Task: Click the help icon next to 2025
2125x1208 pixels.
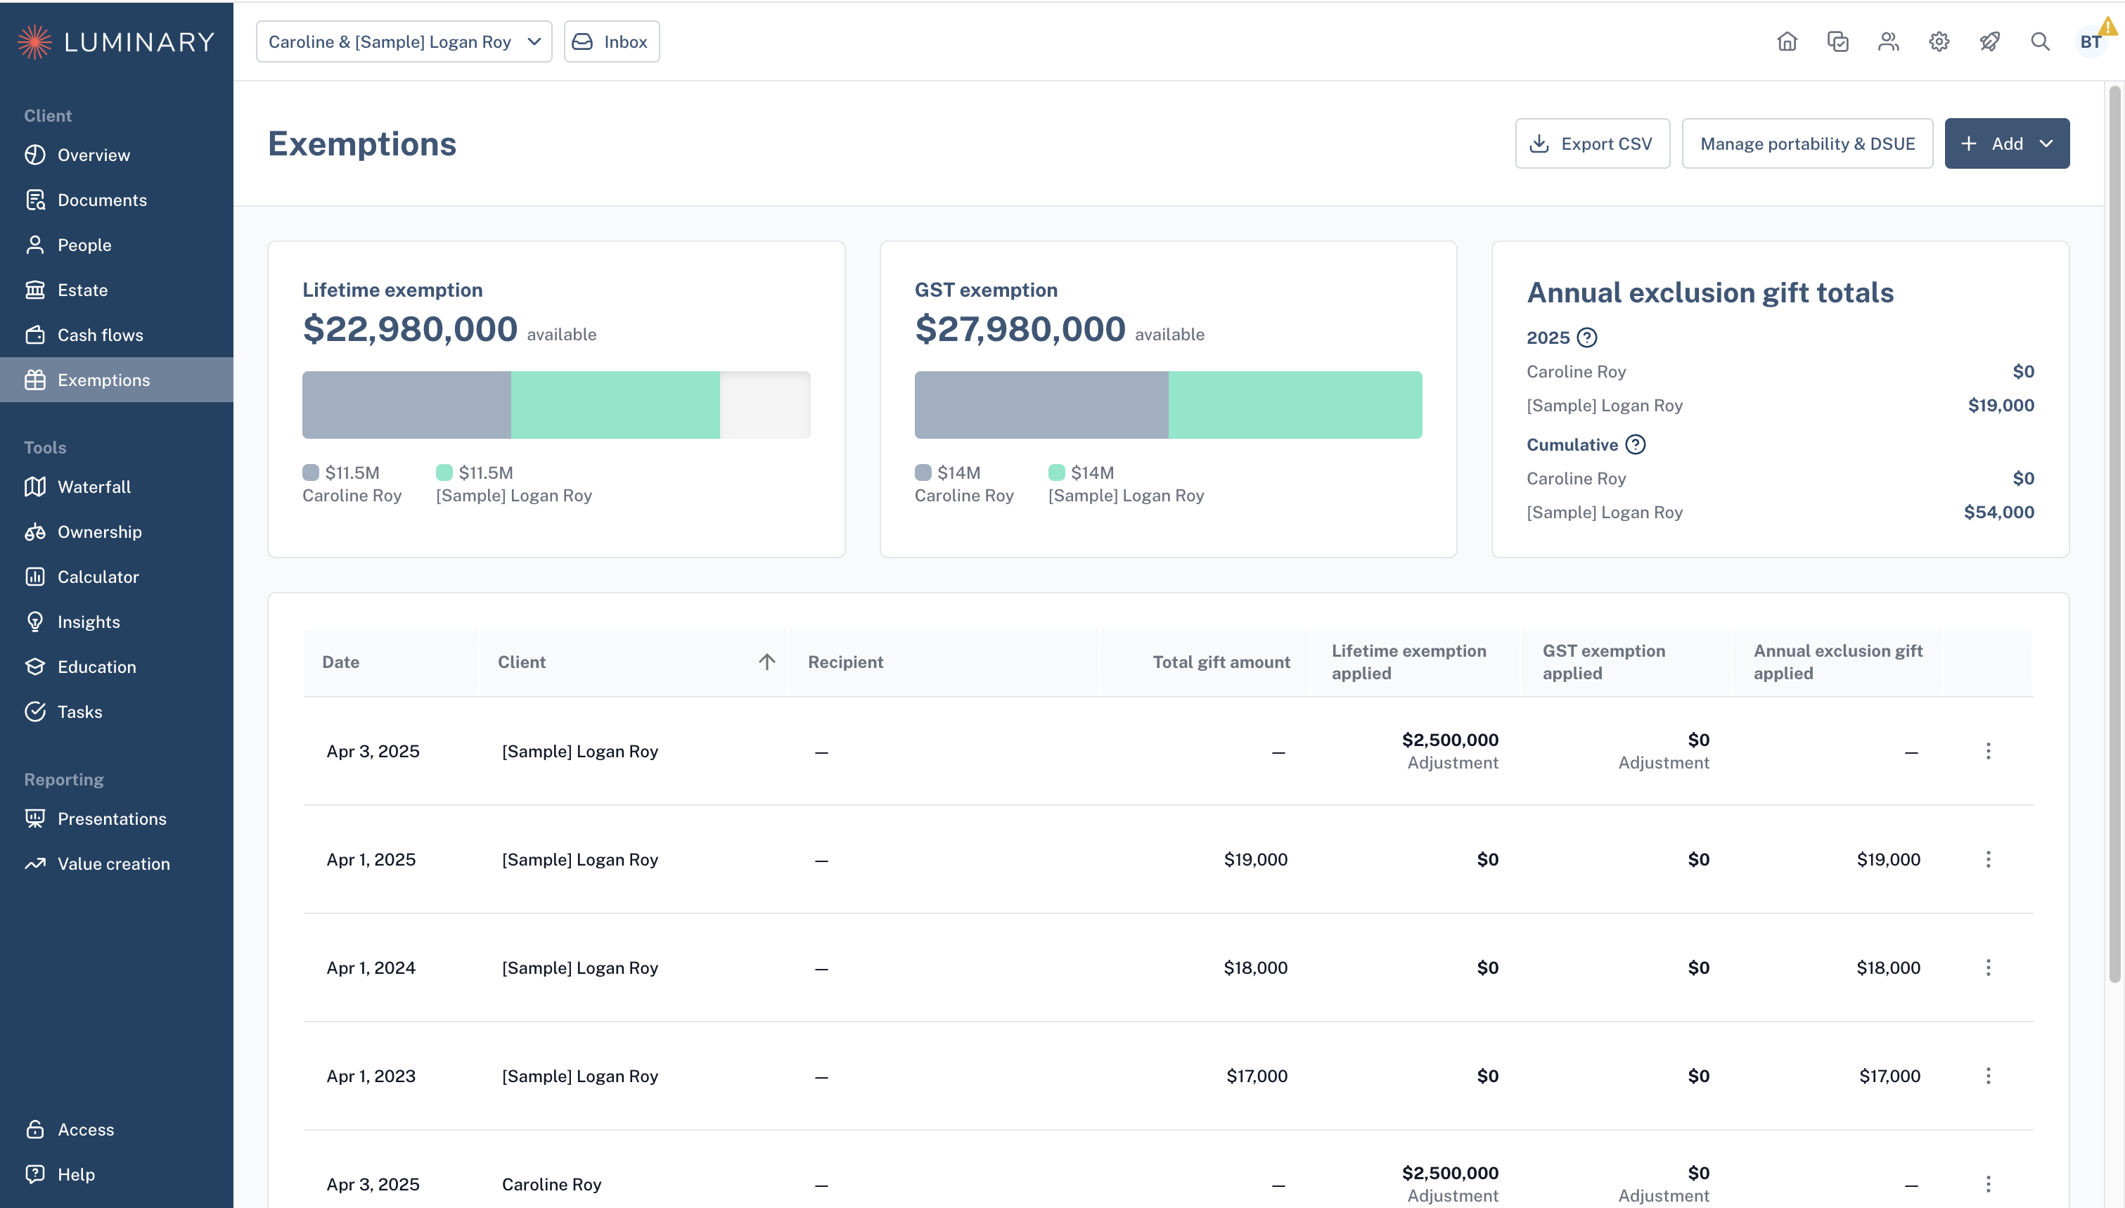Action: [1586, 338]
